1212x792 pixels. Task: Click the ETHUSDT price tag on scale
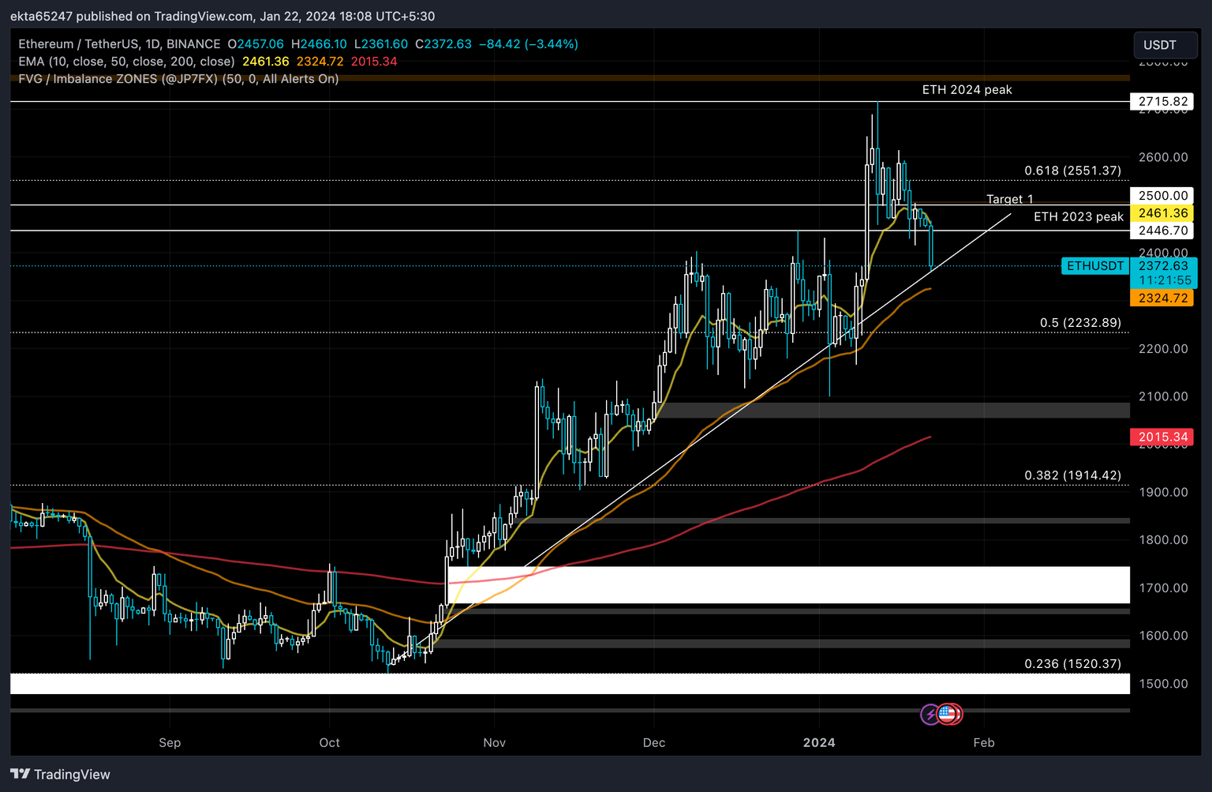click(1094, 266)
